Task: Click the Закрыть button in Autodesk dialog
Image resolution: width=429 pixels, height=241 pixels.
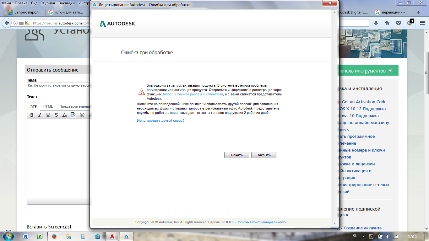Action: click(x=264, y=155)
